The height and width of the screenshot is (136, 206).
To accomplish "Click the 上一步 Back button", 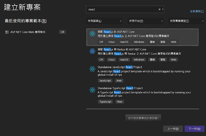I will click(173, 129).
